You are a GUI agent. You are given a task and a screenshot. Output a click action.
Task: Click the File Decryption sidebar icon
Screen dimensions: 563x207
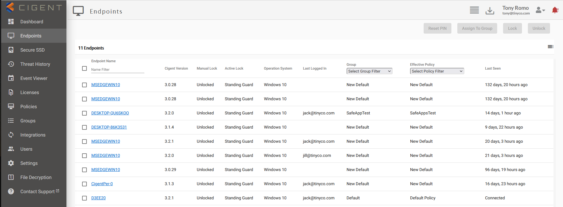(x=11, y=177)
